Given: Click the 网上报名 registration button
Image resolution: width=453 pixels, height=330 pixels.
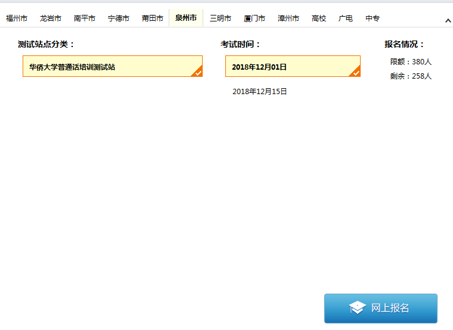Looking at the screenshot, I should 381,309.
